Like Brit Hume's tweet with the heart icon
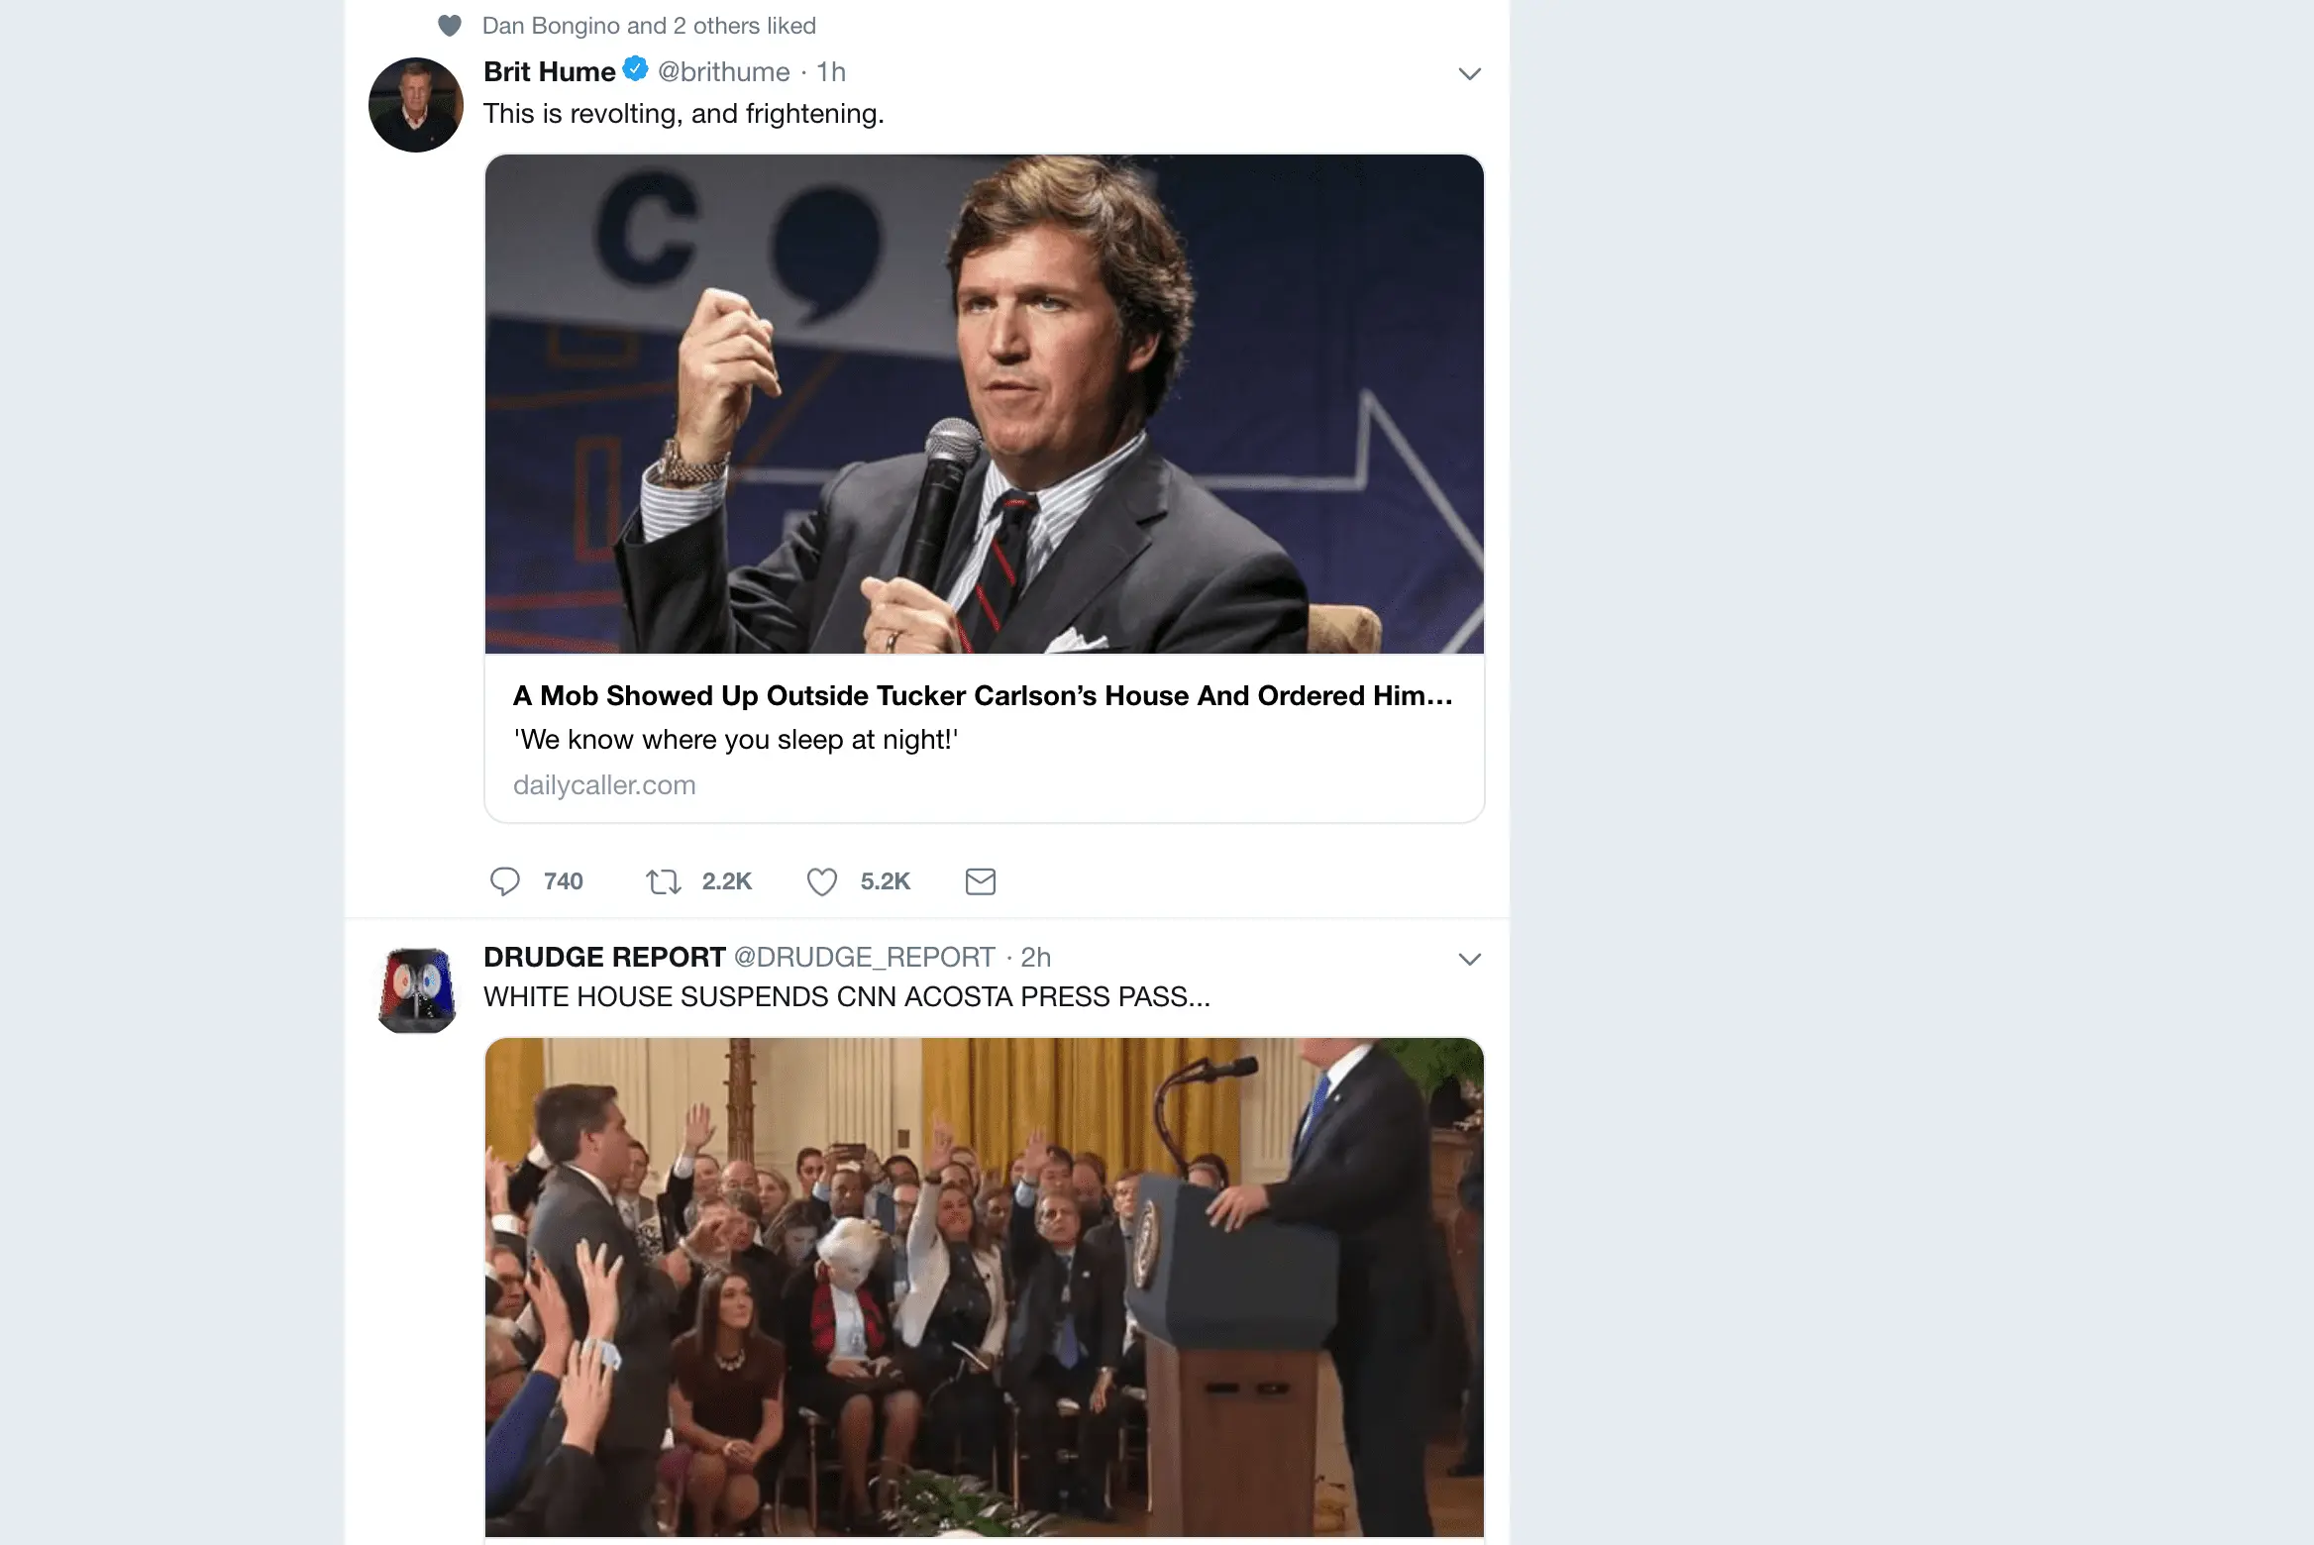The width and height of the screenshot is (2314, 1545). click(822, 880)
